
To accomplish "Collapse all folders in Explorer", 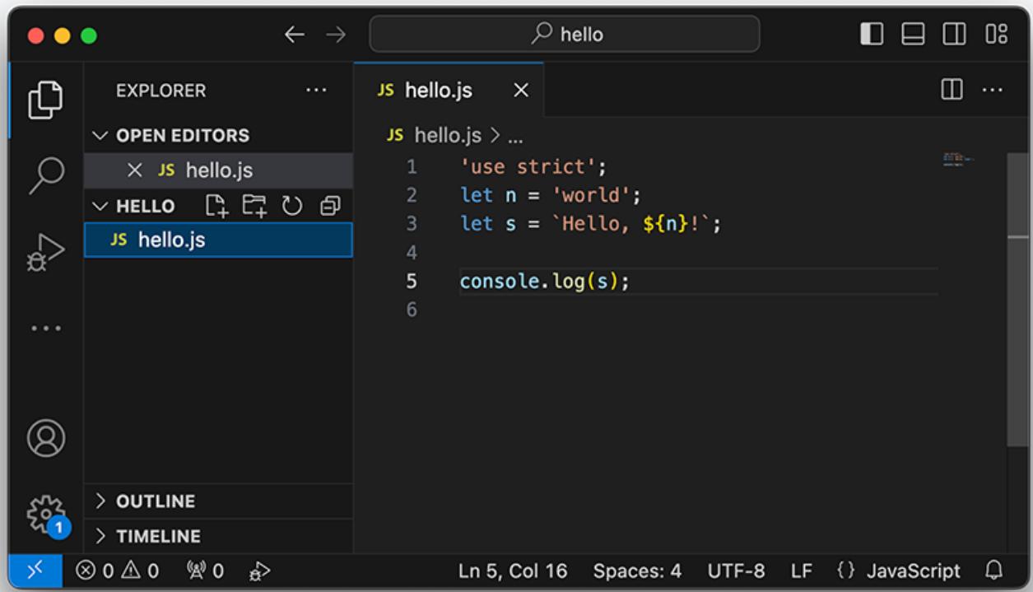I will pos(330,206).
